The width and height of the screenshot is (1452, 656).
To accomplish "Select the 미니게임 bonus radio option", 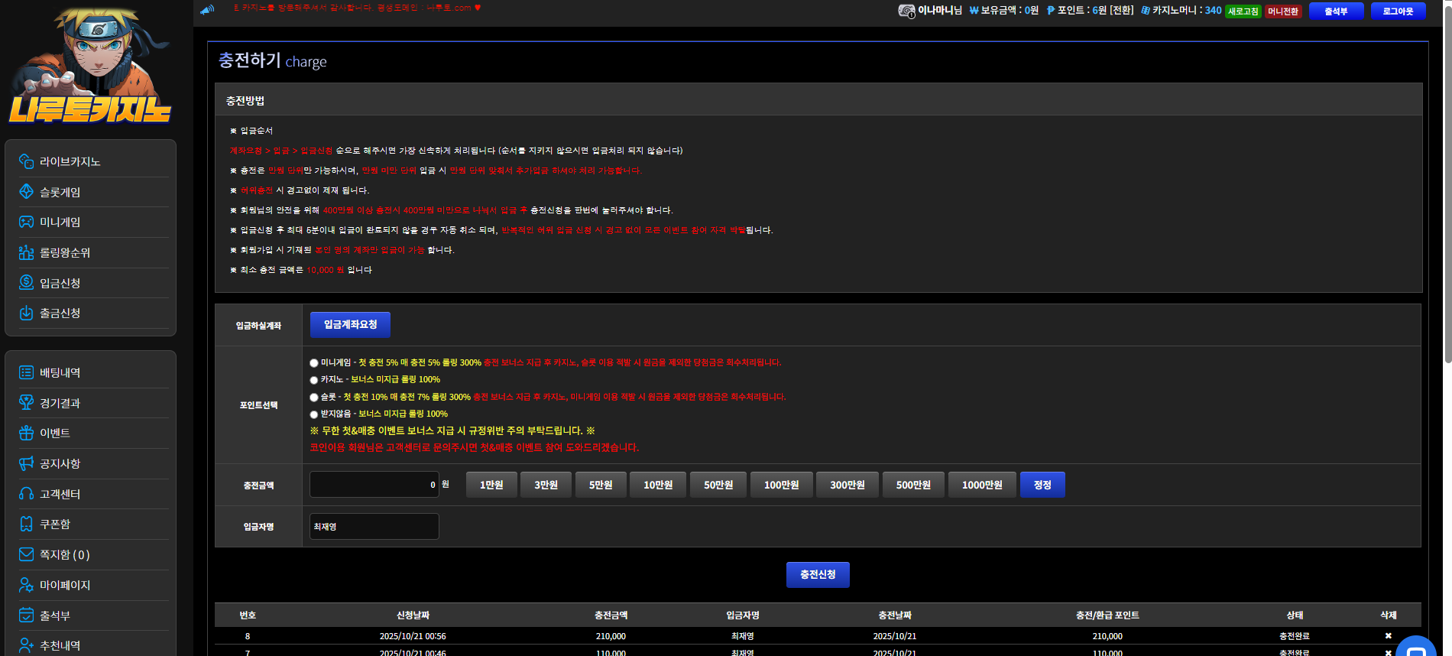I will click(314, 363).
